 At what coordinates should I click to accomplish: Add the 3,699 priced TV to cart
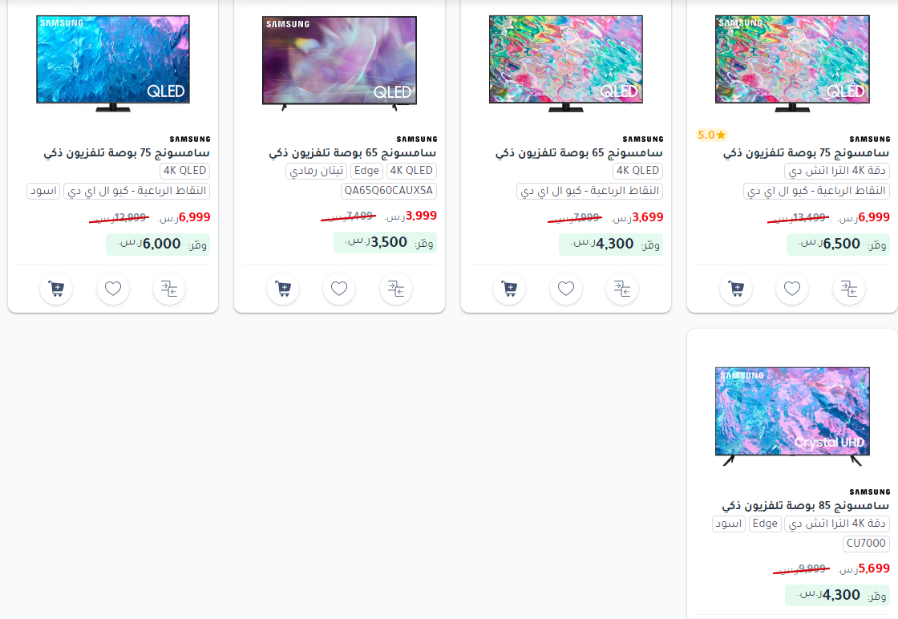509,289
